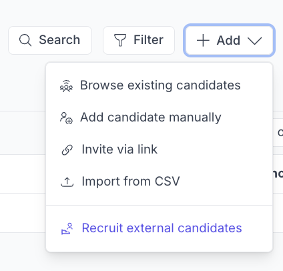
Task: Toggle the Add dropdown button
Action: tap(229, 40)
